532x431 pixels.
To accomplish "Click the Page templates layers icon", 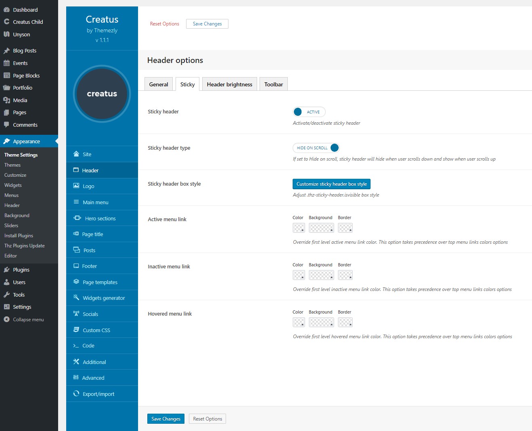I will [x=76, y=282].
